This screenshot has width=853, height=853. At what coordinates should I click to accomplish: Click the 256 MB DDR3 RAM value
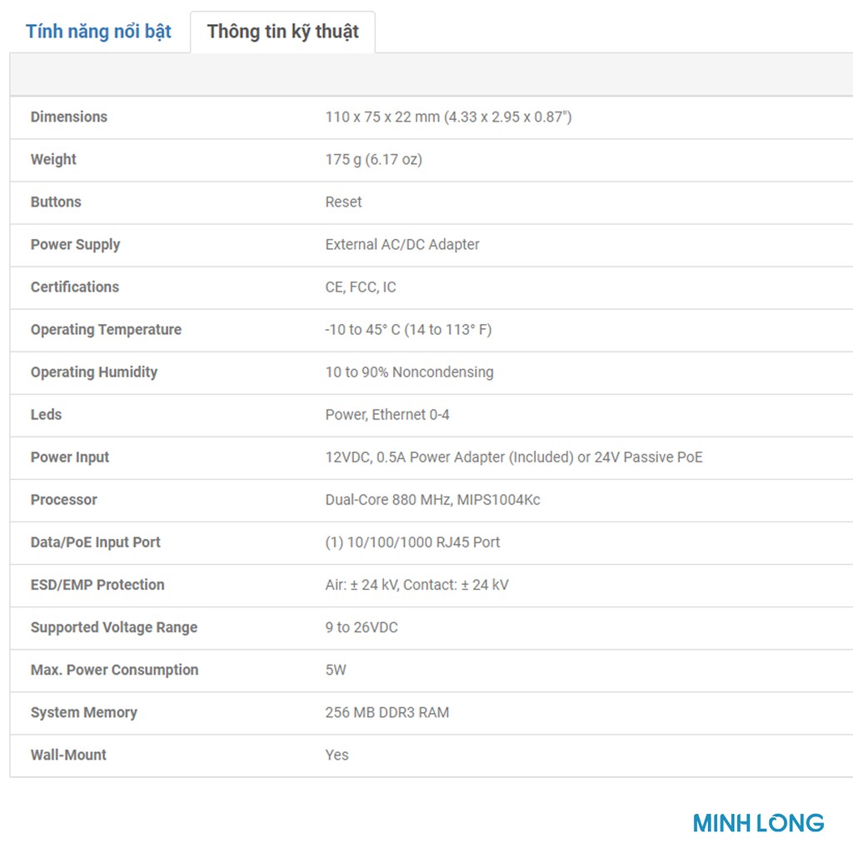pyautogui.click(x=387, y=711)
